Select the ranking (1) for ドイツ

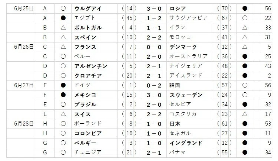click(129, 85)
